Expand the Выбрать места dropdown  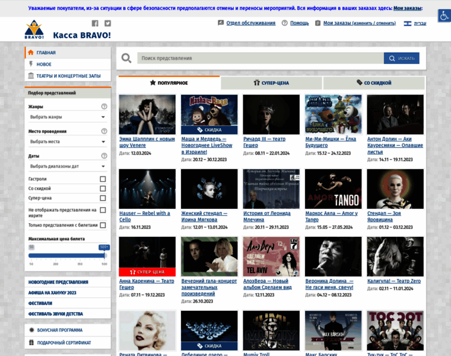68,142
